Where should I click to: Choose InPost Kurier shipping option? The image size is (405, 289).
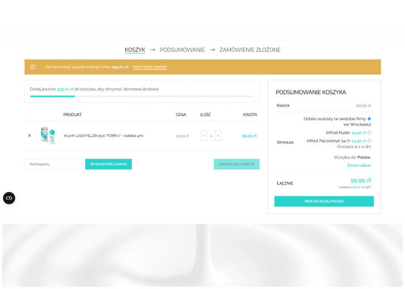tap(369, 133)
